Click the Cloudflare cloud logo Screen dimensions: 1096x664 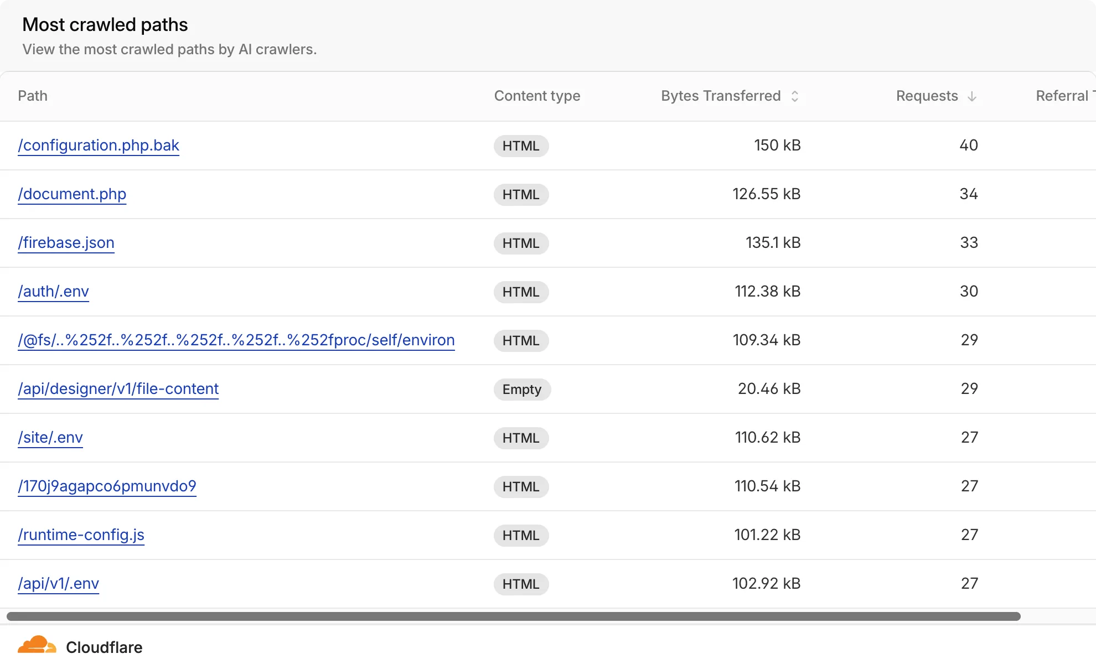37,645
